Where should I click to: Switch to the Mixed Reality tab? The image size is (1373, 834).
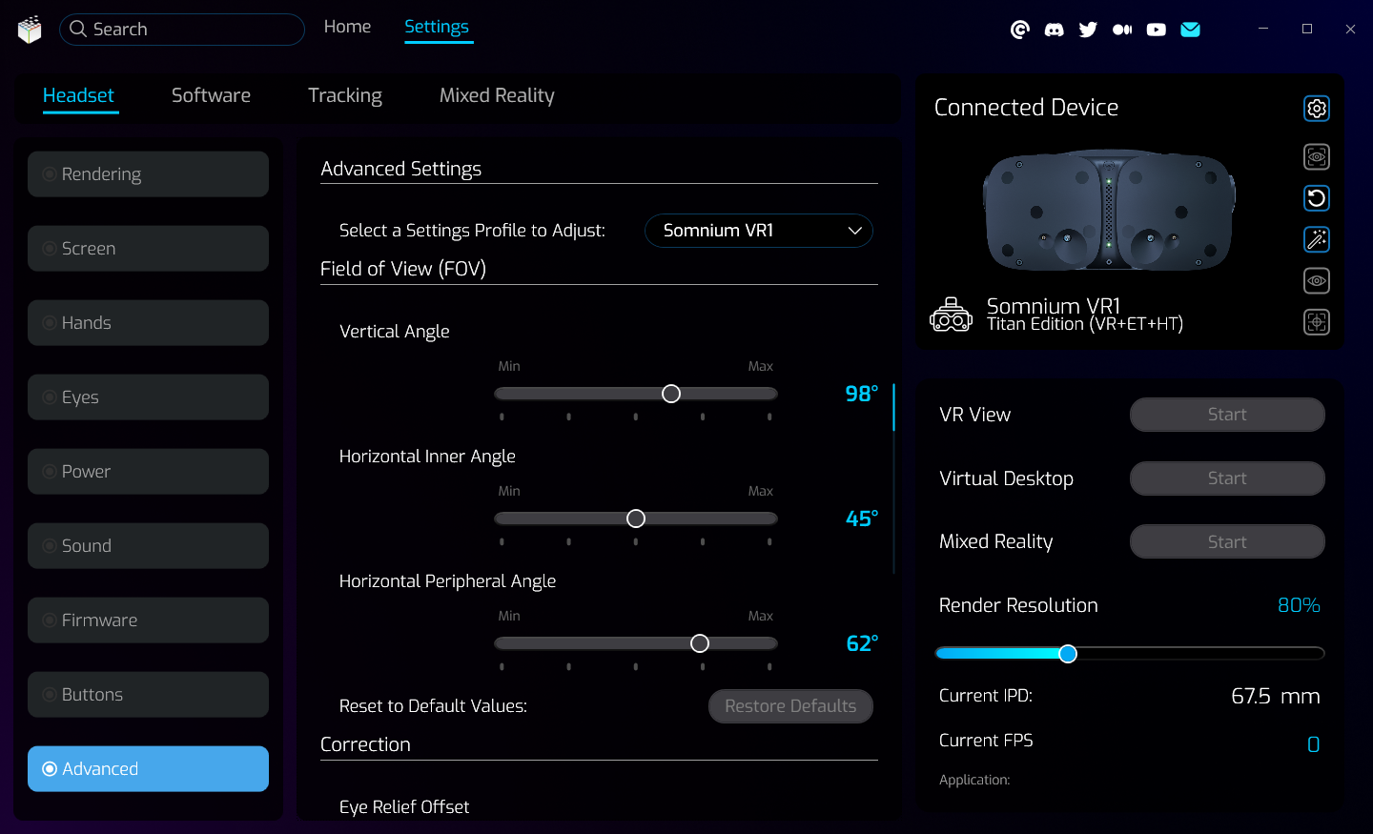(497, 95)
